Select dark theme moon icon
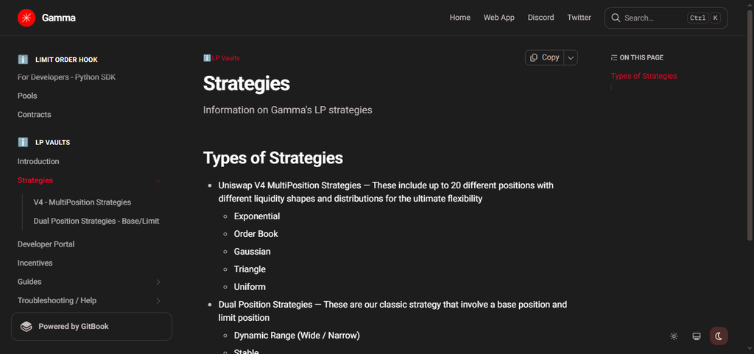754x354 pixels. (x=719, y=336)
